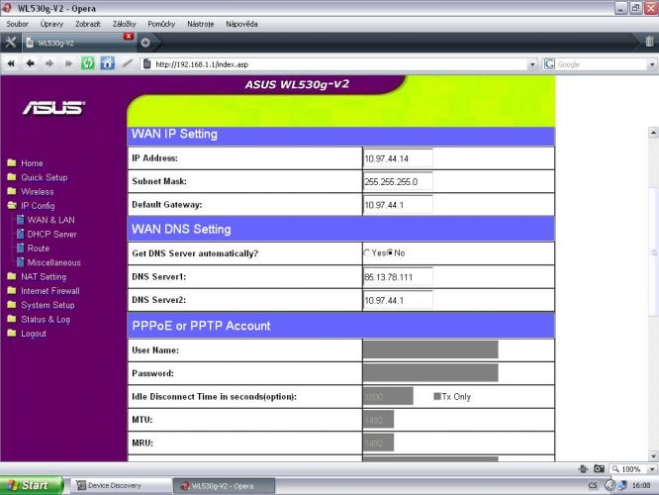The height and width of the screenshot is (495, 659).
Task: Open a new tab with plus button
Action: click(x=145, y=43)
